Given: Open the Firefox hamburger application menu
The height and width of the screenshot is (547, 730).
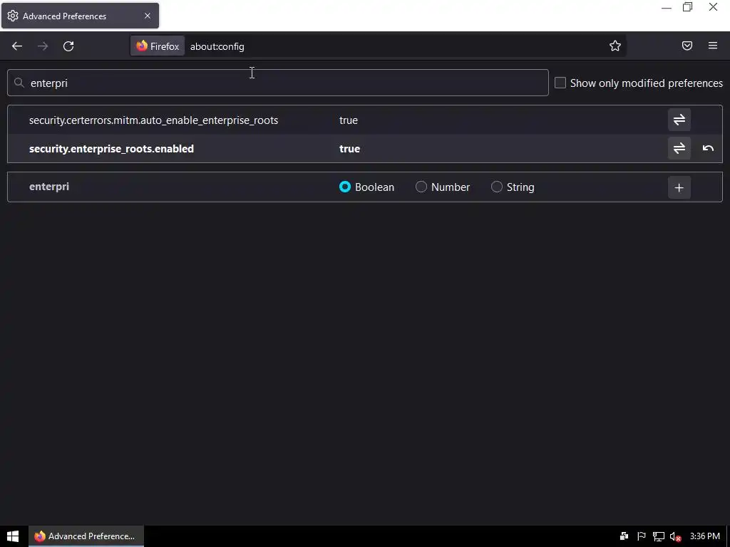Looking at the screenshot, I should (713, 46).
